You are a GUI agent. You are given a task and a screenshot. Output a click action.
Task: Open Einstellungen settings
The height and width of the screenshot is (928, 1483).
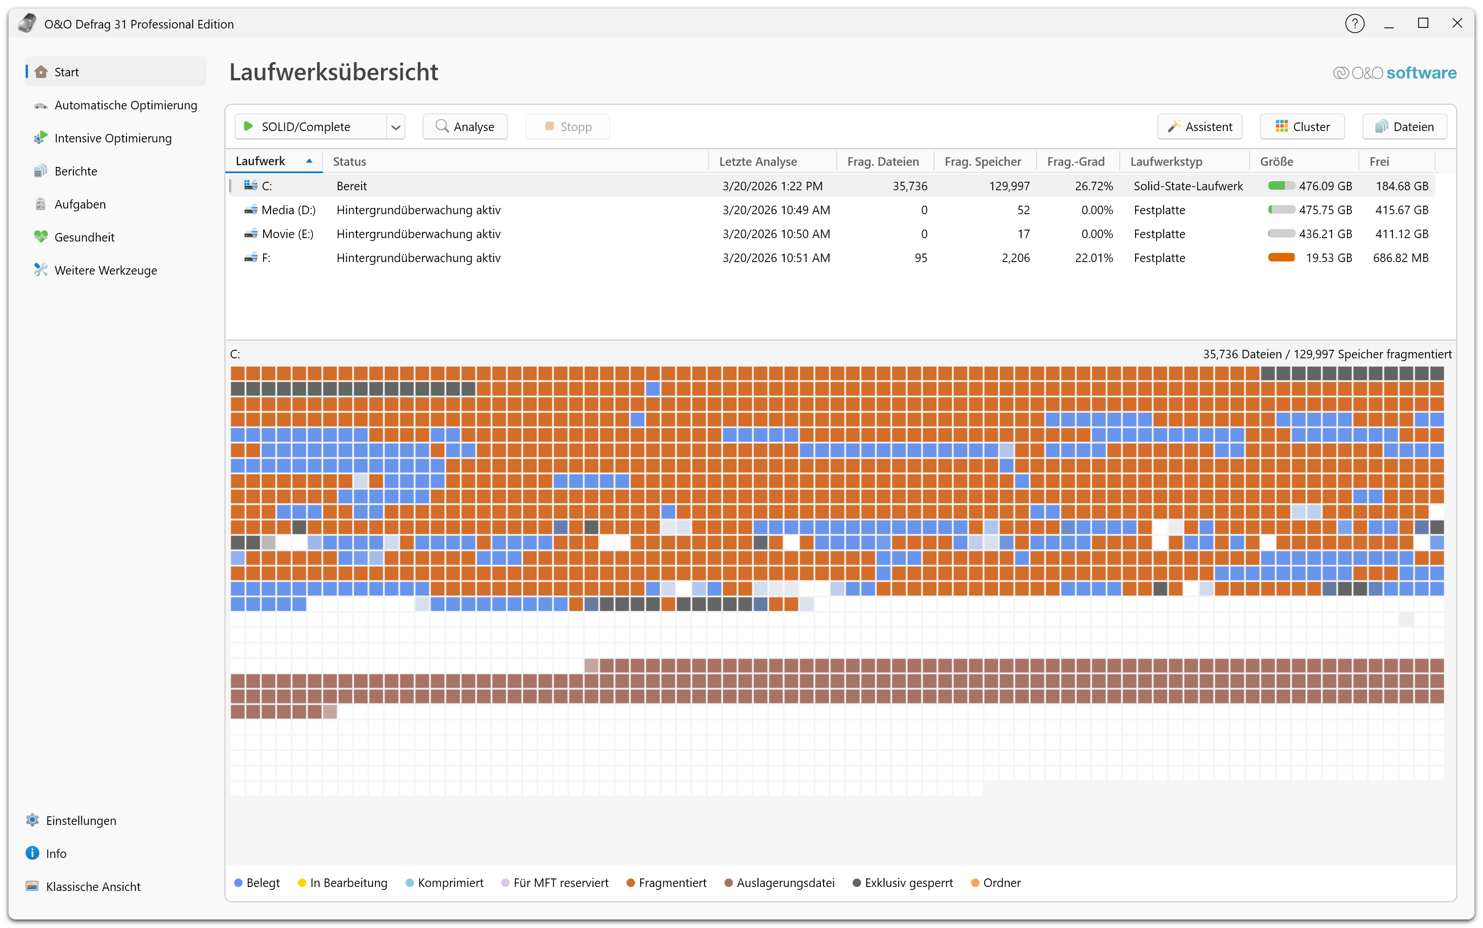pyautogui.click(x=80, y=820)
